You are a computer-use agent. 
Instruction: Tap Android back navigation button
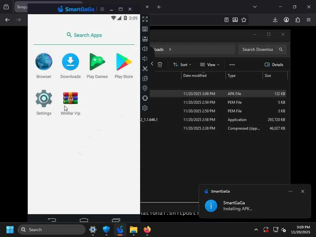[x=52, y=220]
